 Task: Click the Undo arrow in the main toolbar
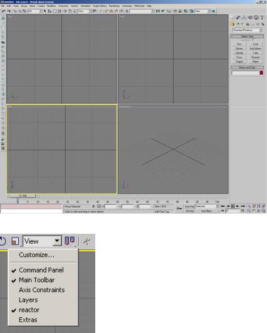click(4, 11)
